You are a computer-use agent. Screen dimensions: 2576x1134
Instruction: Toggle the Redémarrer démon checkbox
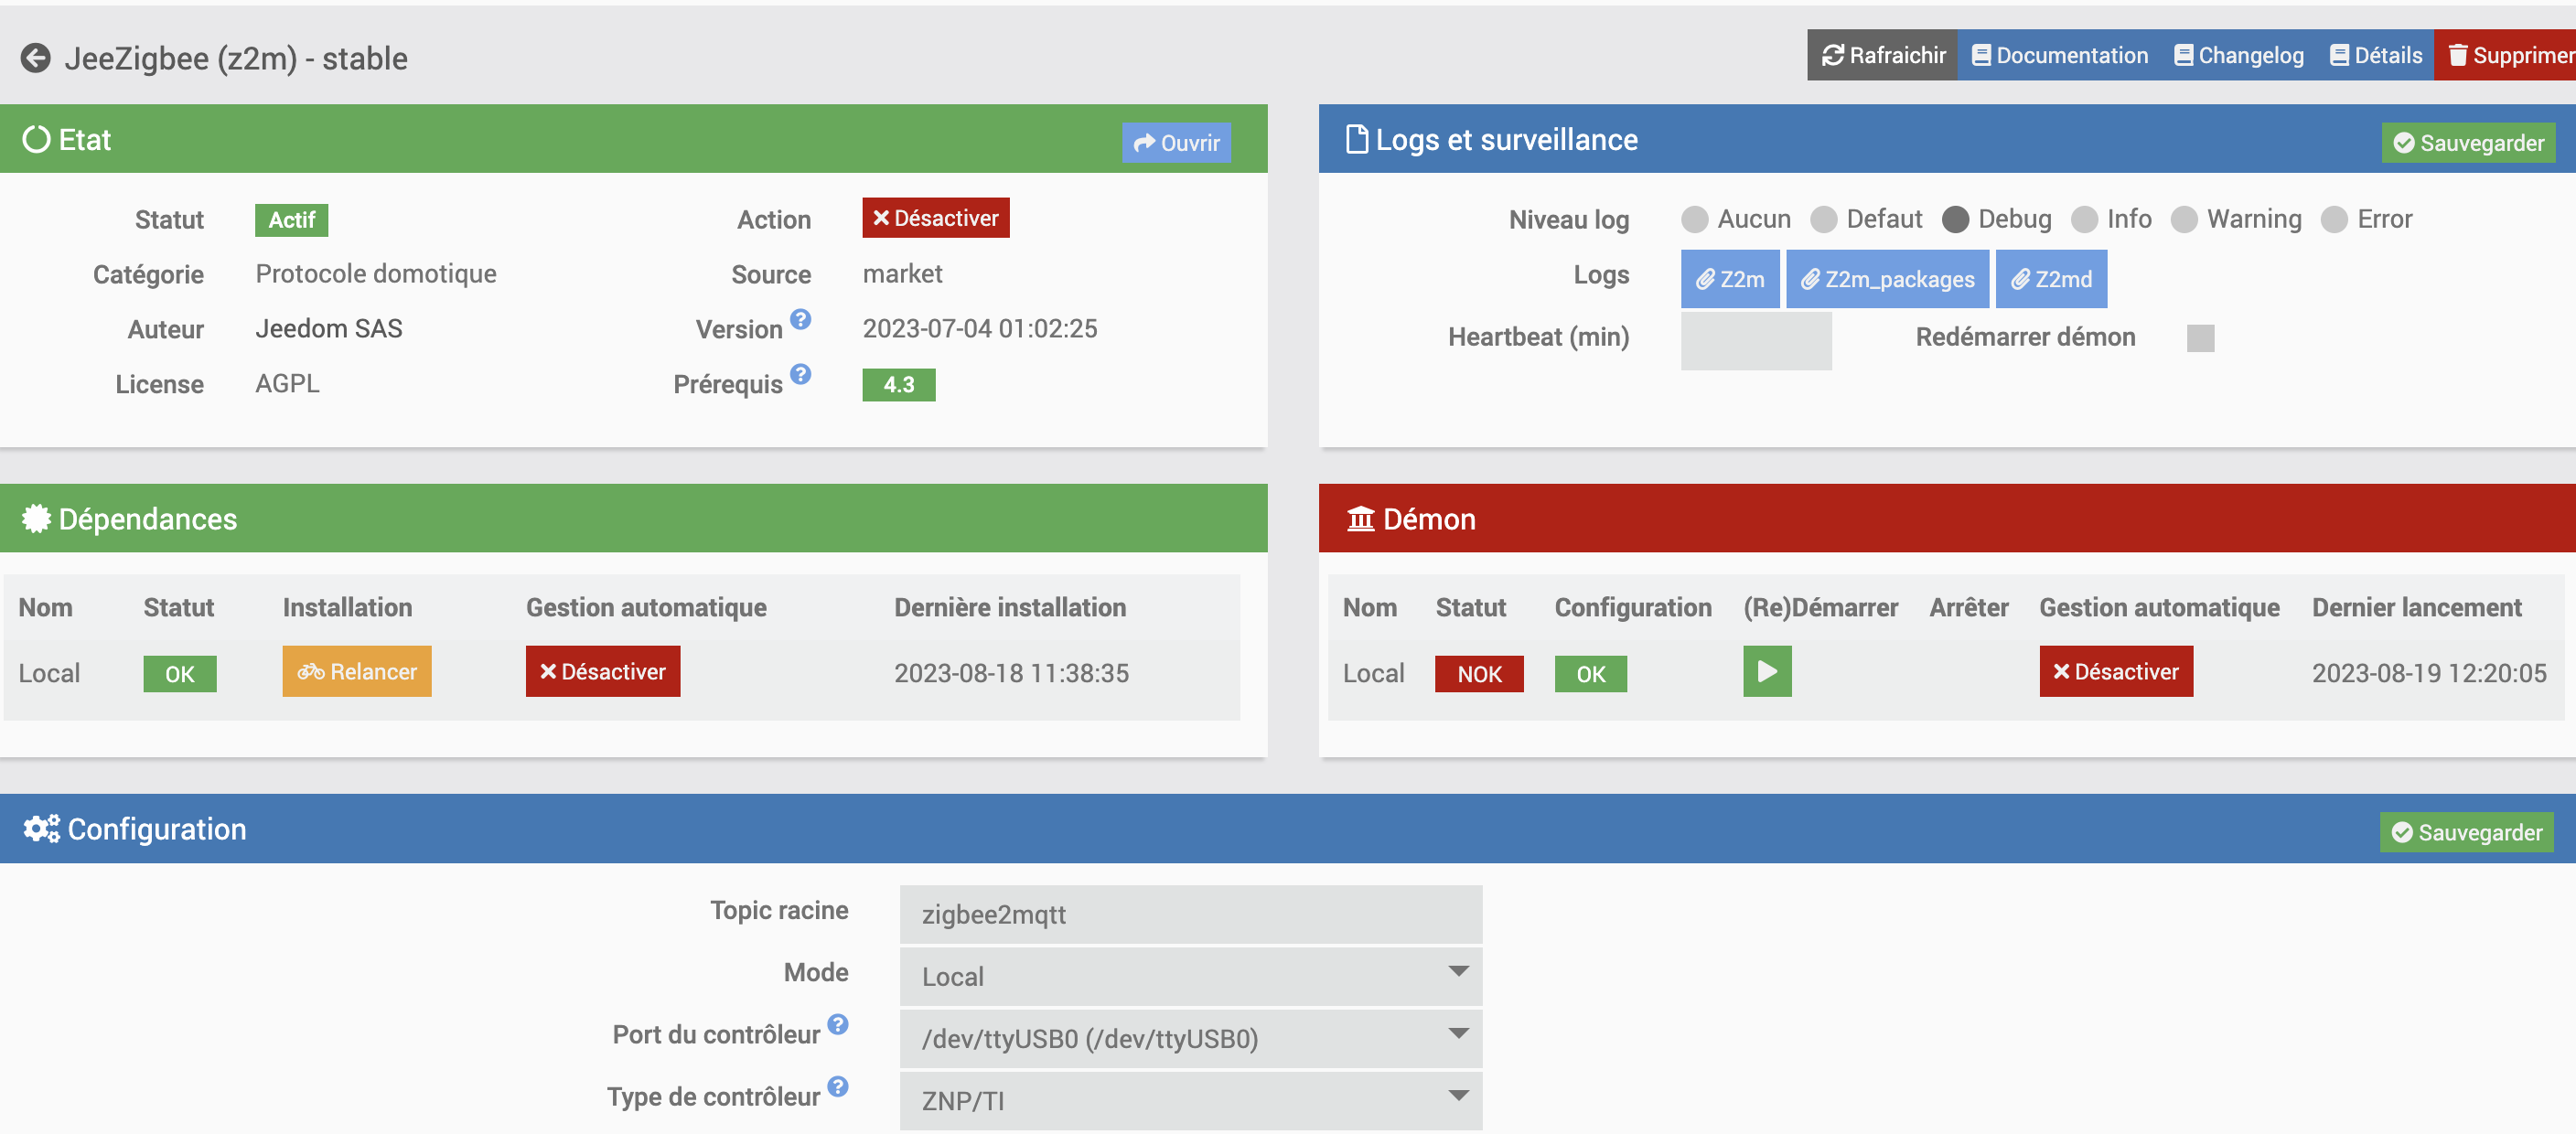2199,338
